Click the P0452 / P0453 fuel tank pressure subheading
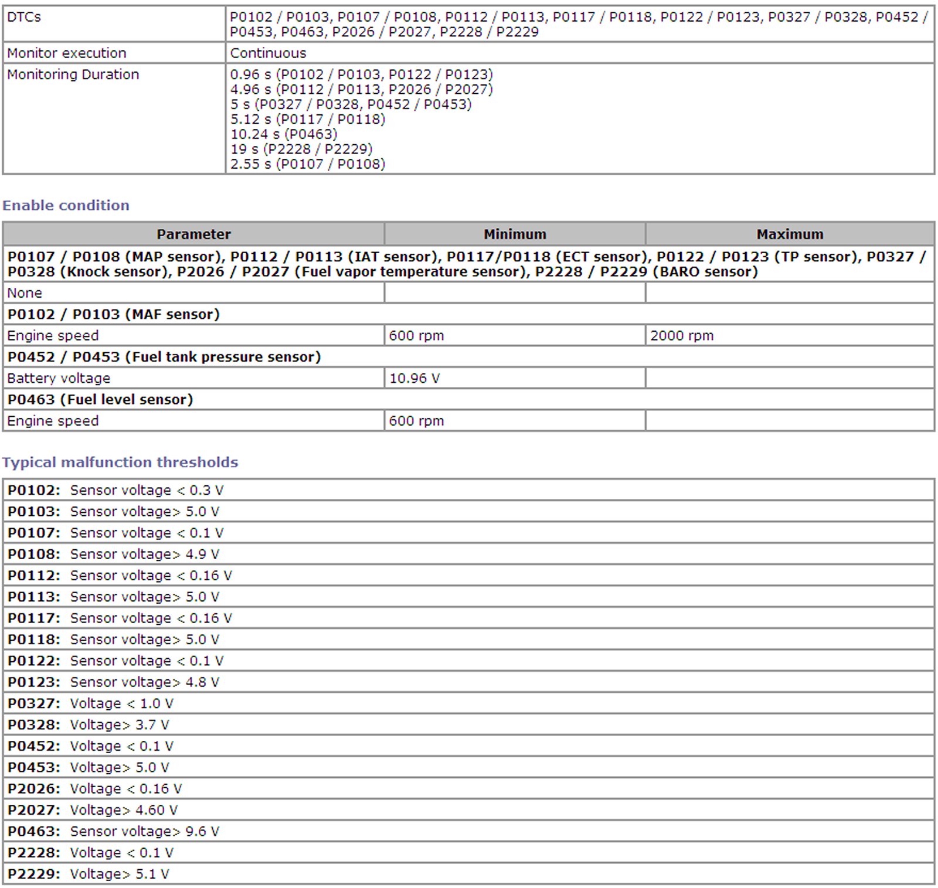Viewport: 938px width, 888px height. (164, 357)
